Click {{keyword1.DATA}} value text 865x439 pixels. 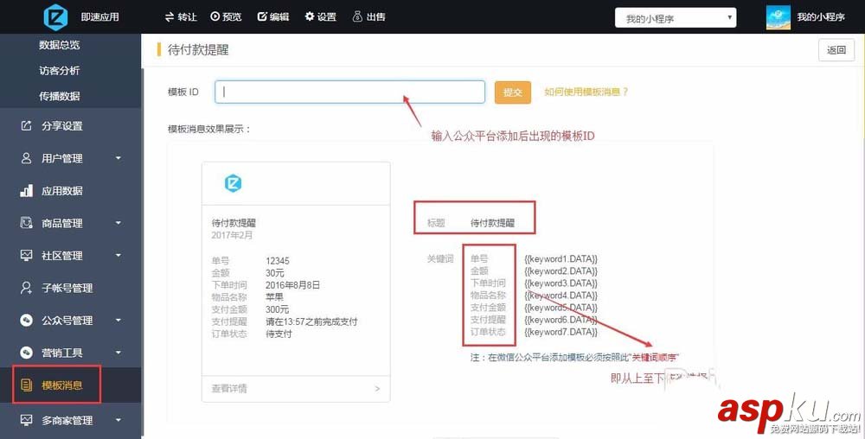(561, 259)
